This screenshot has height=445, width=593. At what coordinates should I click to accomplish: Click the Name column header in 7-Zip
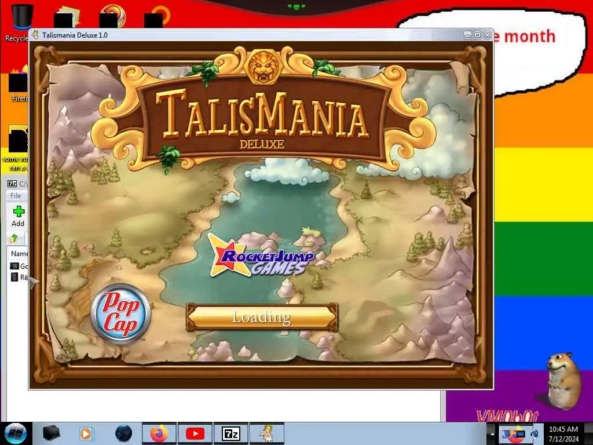(x=19, y=254)
